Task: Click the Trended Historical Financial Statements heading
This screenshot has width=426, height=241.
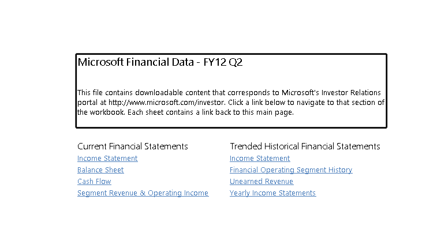Action: tap(305, 146)
